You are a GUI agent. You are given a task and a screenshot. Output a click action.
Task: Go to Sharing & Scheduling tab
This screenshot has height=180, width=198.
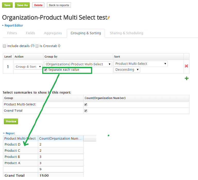point(126,33)
